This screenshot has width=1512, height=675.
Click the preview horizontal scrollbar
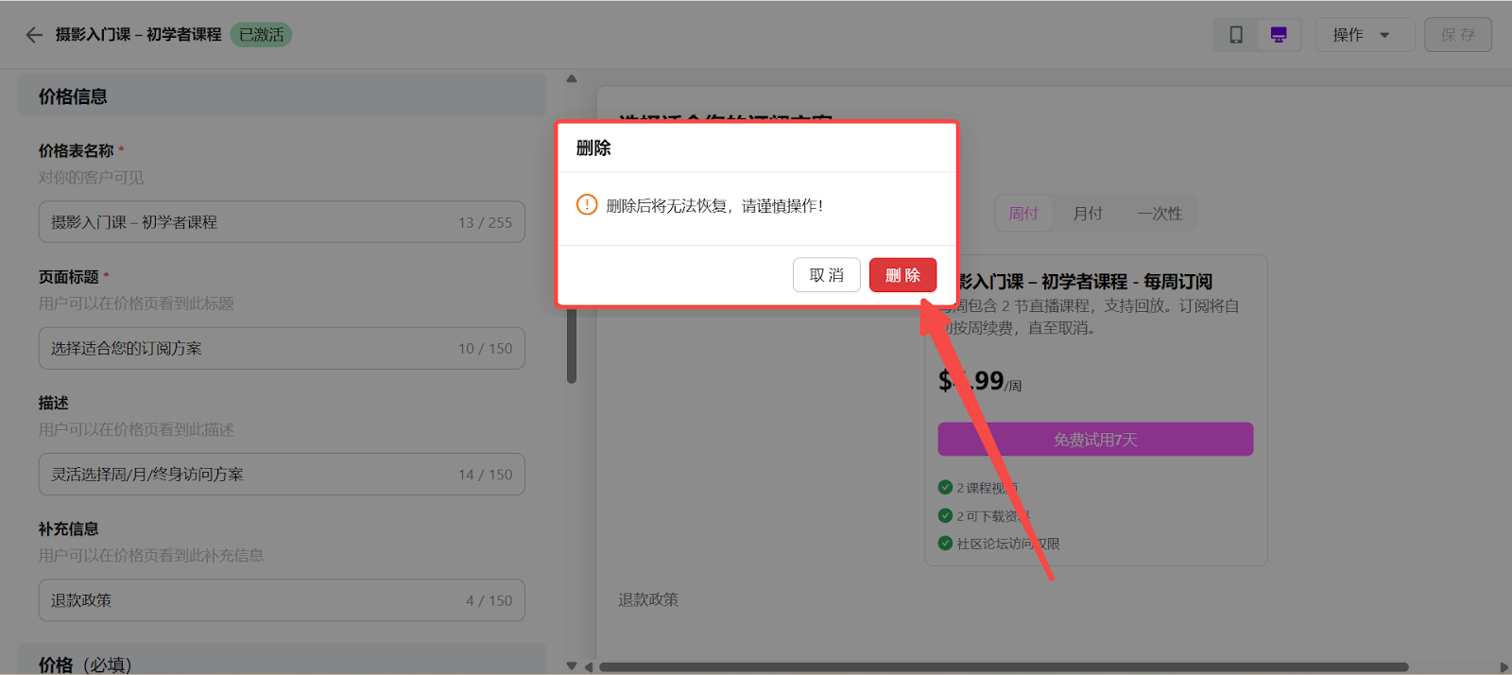1002,666
